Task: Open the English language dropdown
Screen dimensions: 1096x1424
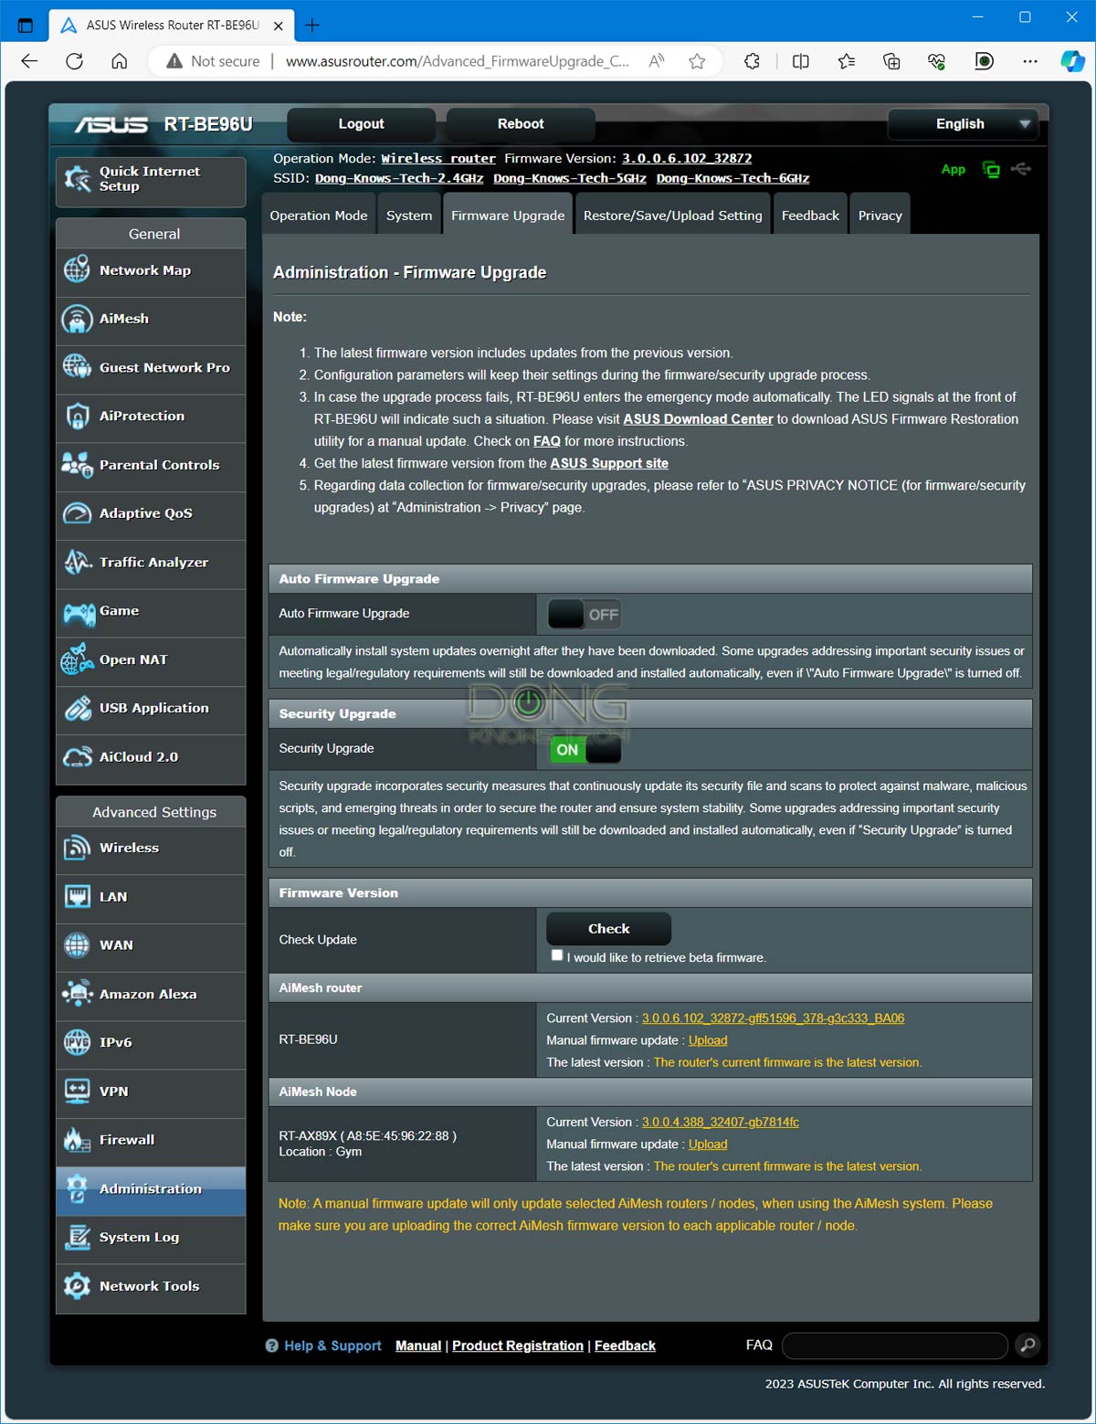Action: tap(963, 124)
